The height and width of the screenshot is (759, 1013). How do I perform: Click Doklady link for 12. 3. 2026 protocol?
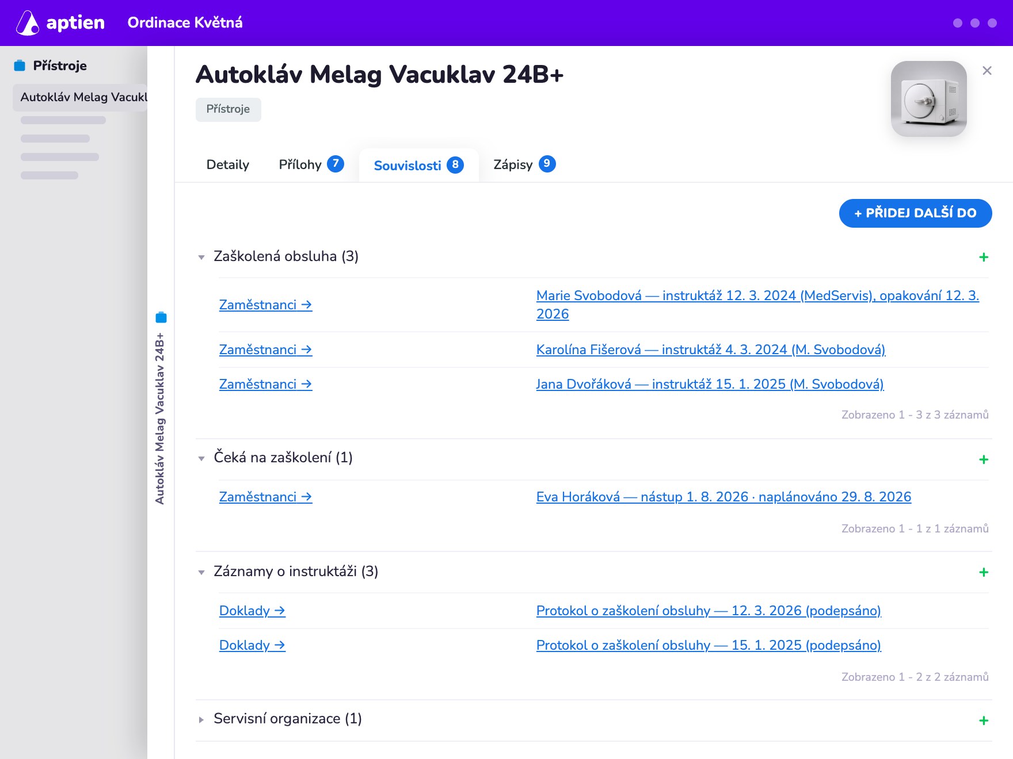(x=252, y=611)
